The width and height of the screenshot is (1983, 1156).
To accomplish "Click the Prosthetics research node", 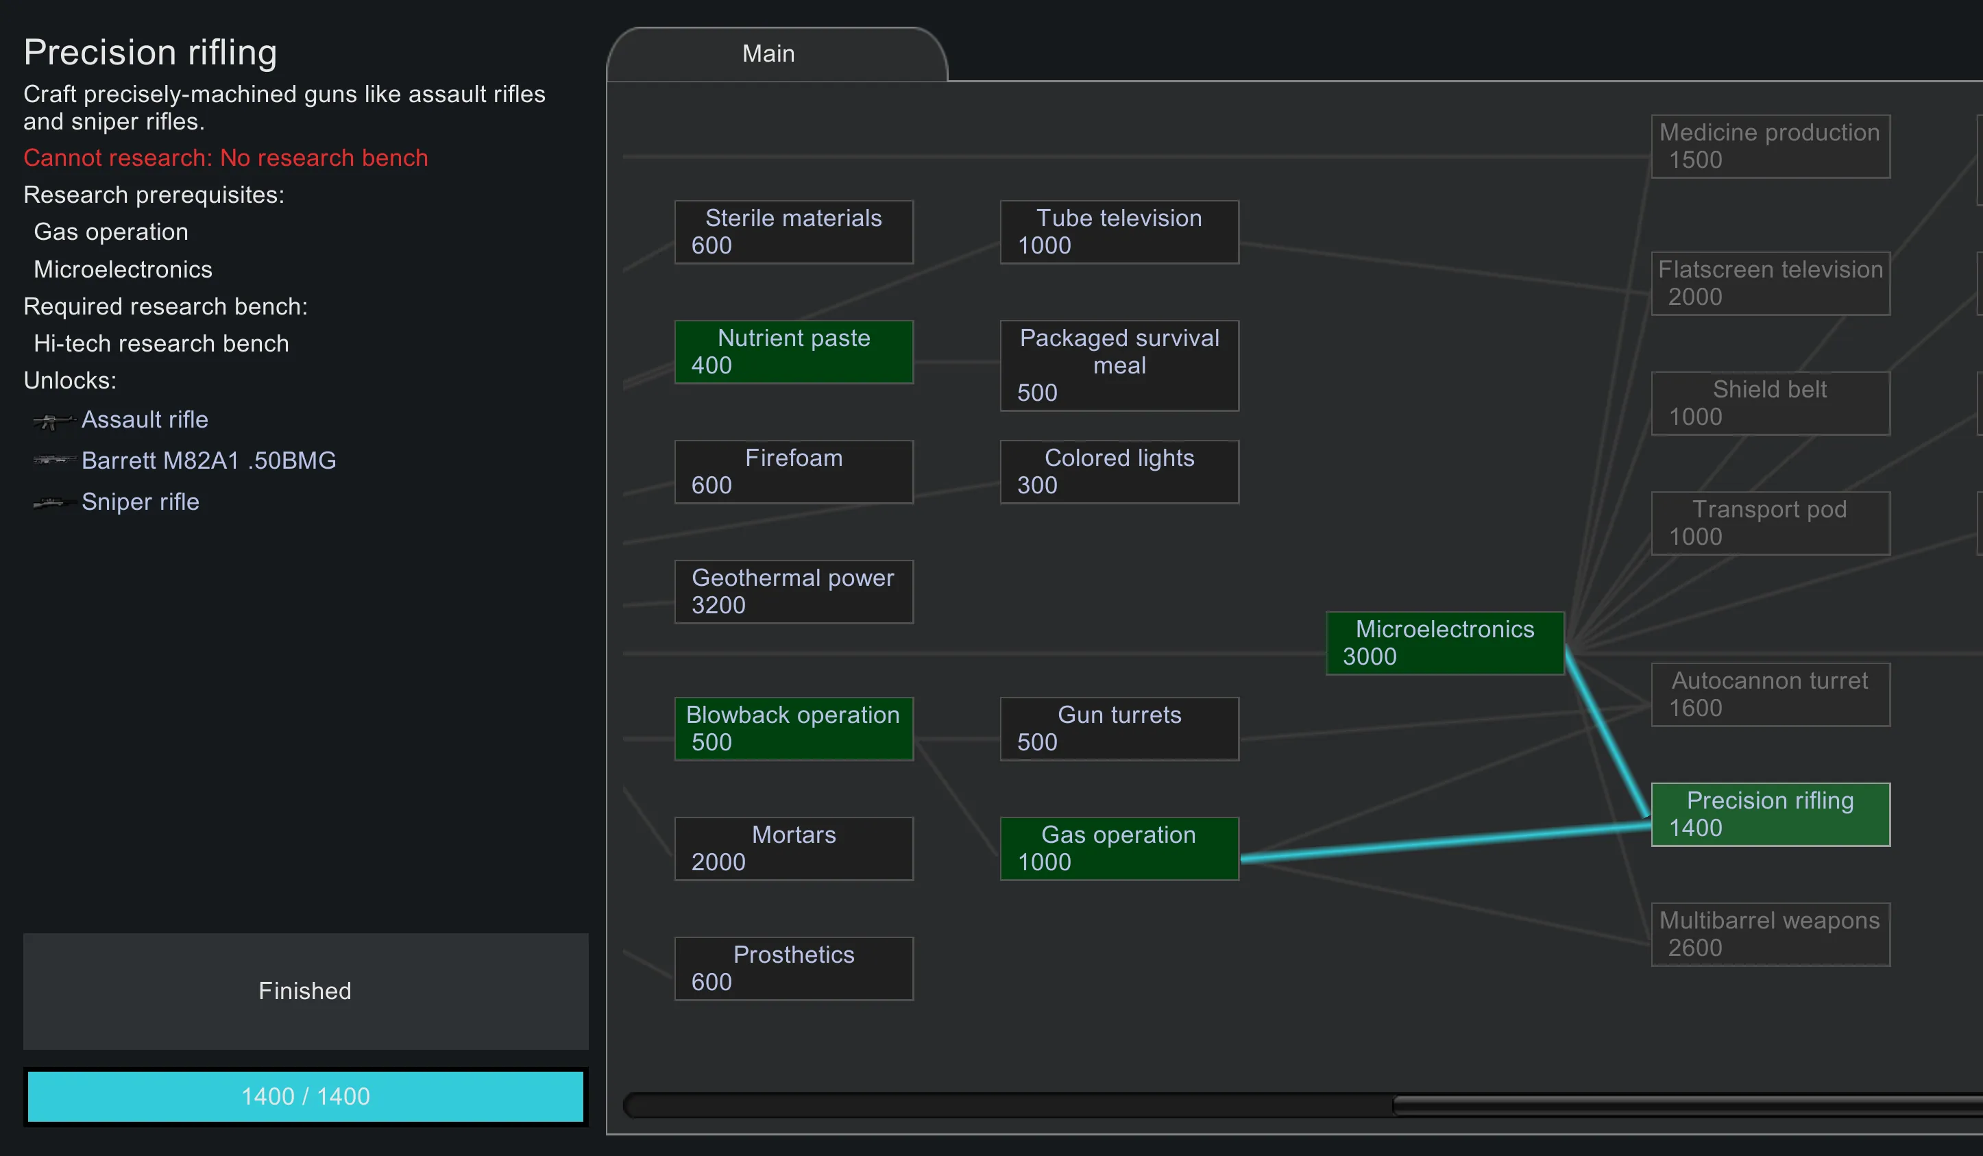I will pyautogui.click(x=793, y=968).
